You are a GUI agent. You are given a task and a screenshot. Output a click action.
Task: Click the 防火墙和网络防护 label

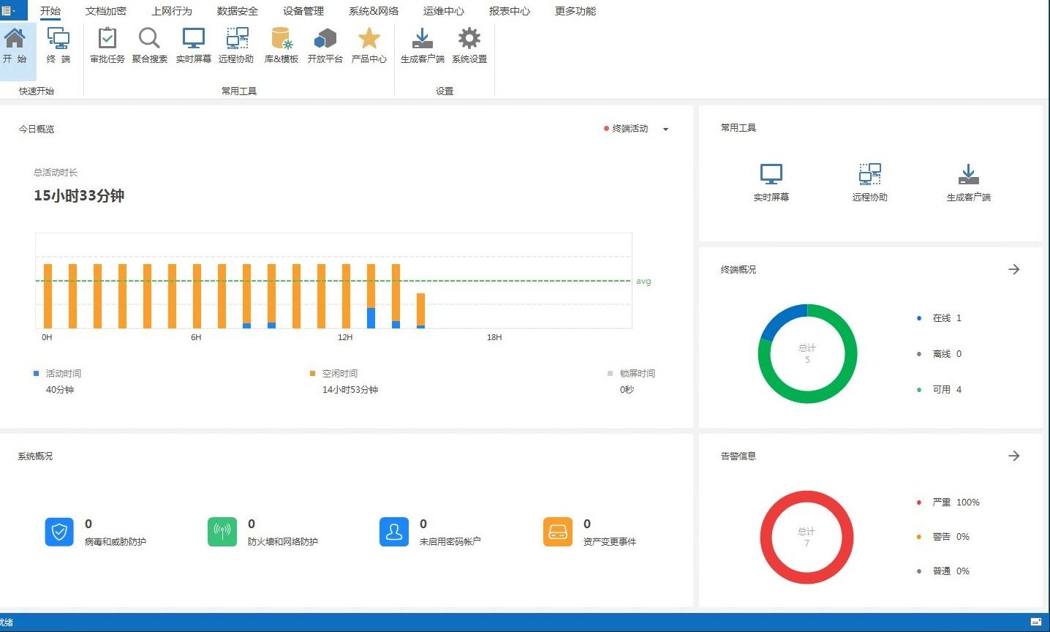283,542
